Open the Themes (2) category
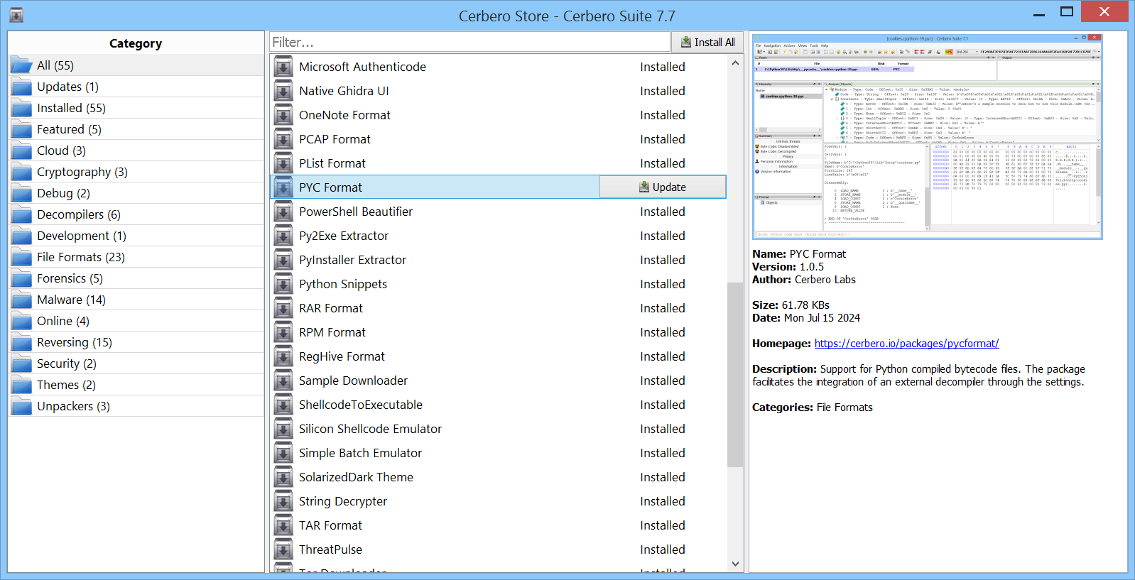1135x580 pixels. pyautogui.click(x=66, y=385)
